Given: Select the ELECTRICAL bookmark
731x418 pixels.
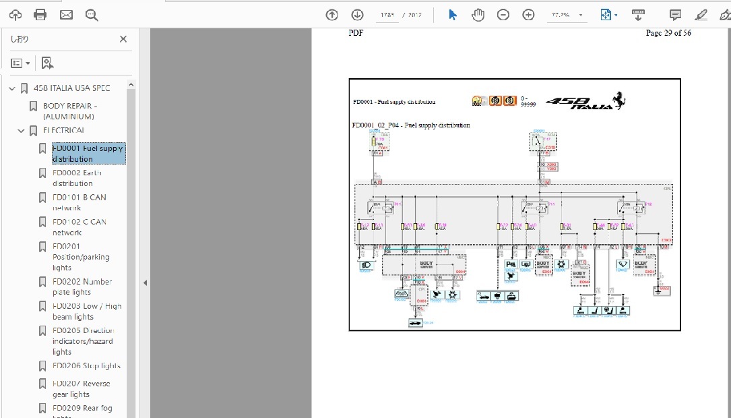Looking at the screenshot, I should (x=64, y=131).
